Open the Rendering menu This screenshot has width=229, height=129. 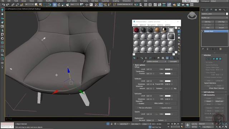[x=84, y=1]
